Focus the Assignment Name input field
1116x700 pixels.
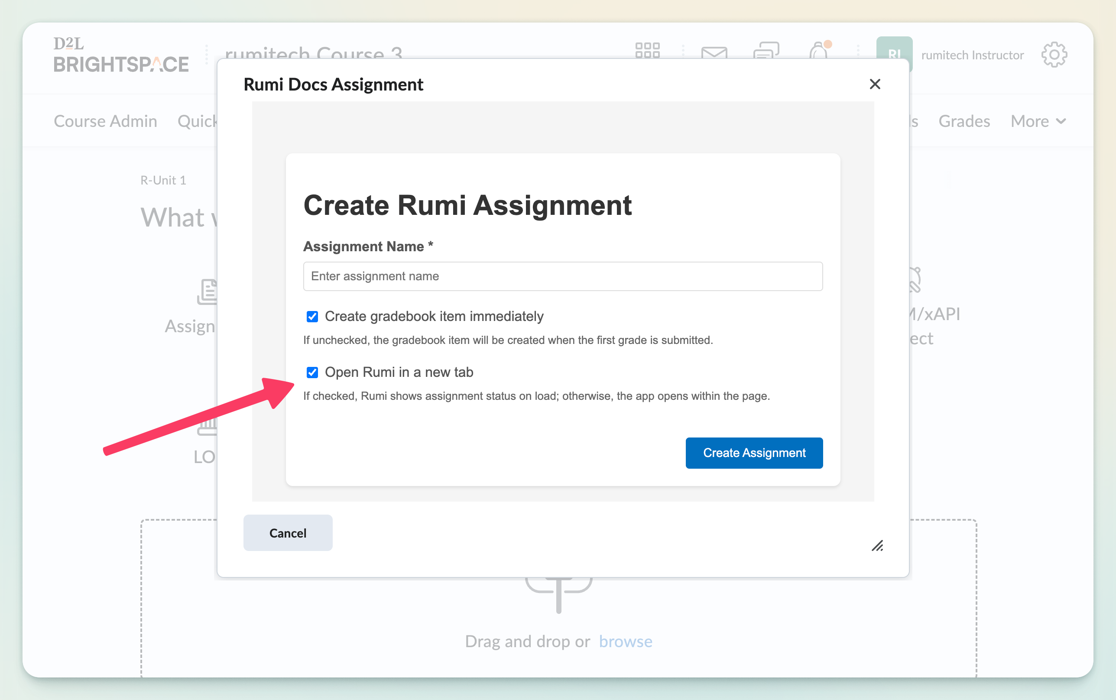[x=562, y=276]
